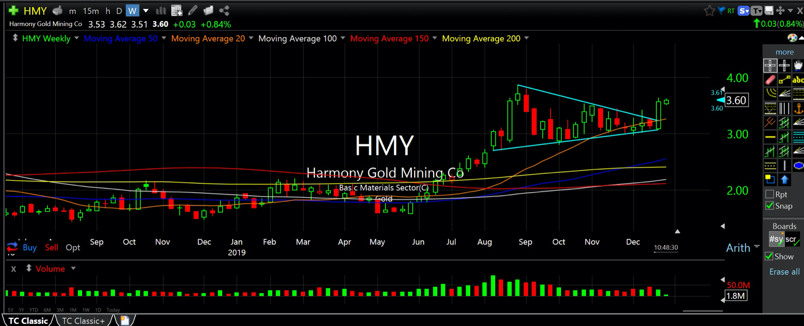This screenshot has width=804, height=326.
Task: Select the h hourly time frame
Action: pos(107,11)
